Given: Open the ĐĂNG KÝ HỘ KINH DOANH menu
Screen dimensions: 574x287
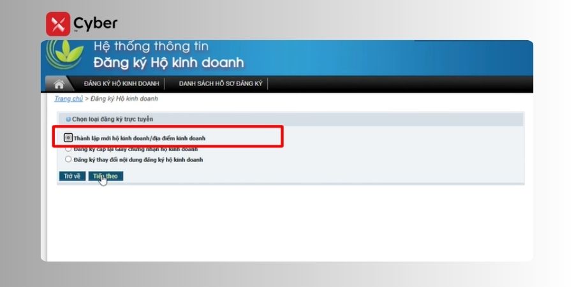Looking at the screenshot, I should point(122,84).
